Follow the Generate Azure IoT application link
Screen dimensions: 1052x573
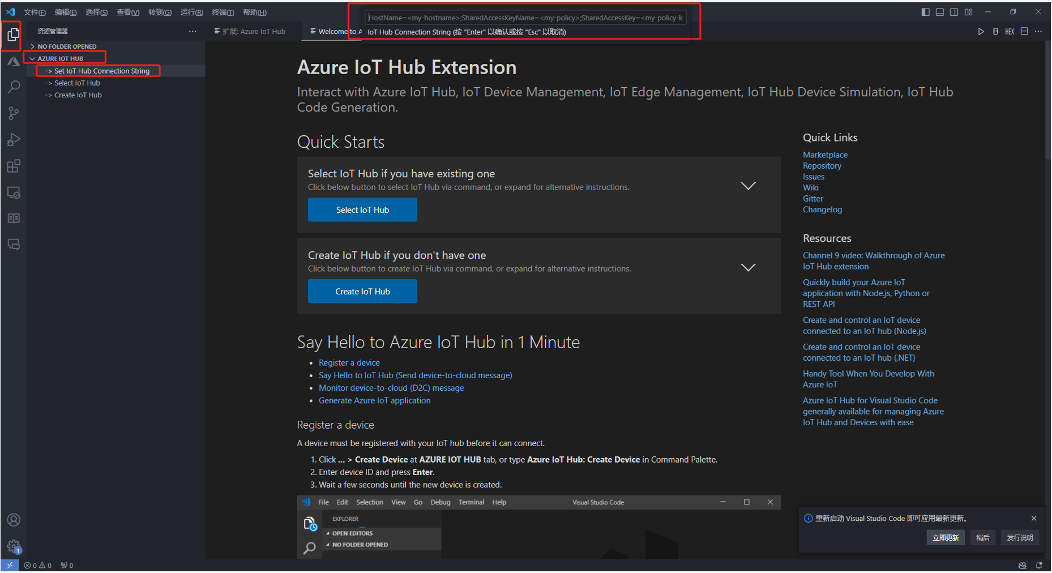374,400
